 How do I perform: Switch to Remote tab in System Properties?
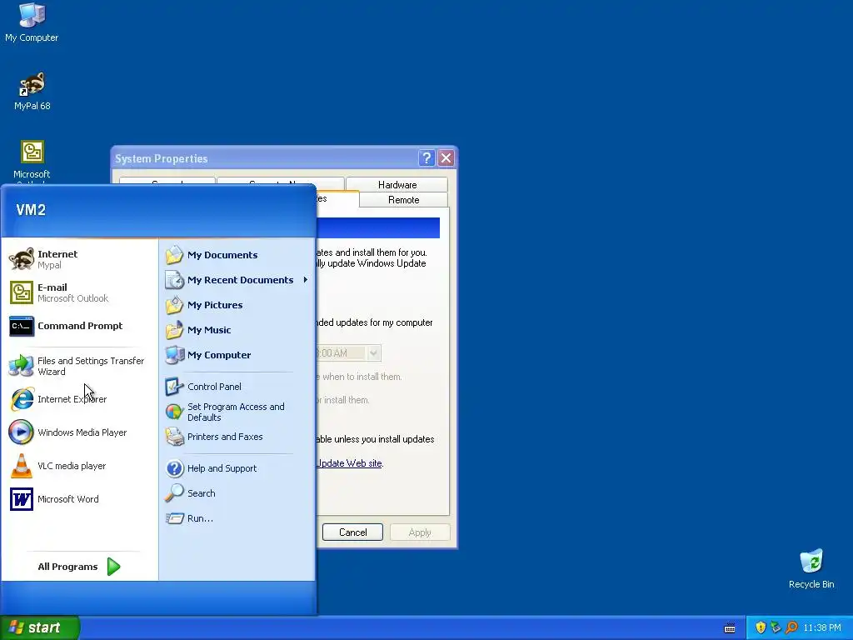pyautogui.click(x=404, y=200)
